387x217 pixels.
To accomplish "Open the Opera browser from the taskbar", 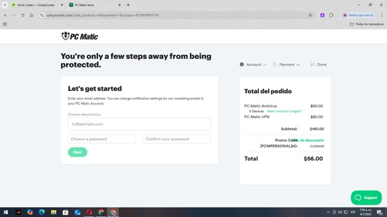I will click(89, 212).
